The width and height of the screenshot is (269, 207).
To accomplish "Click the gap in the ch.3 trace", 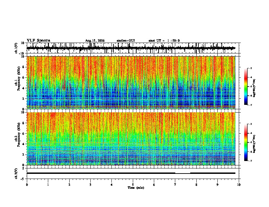I will point(183,173).
